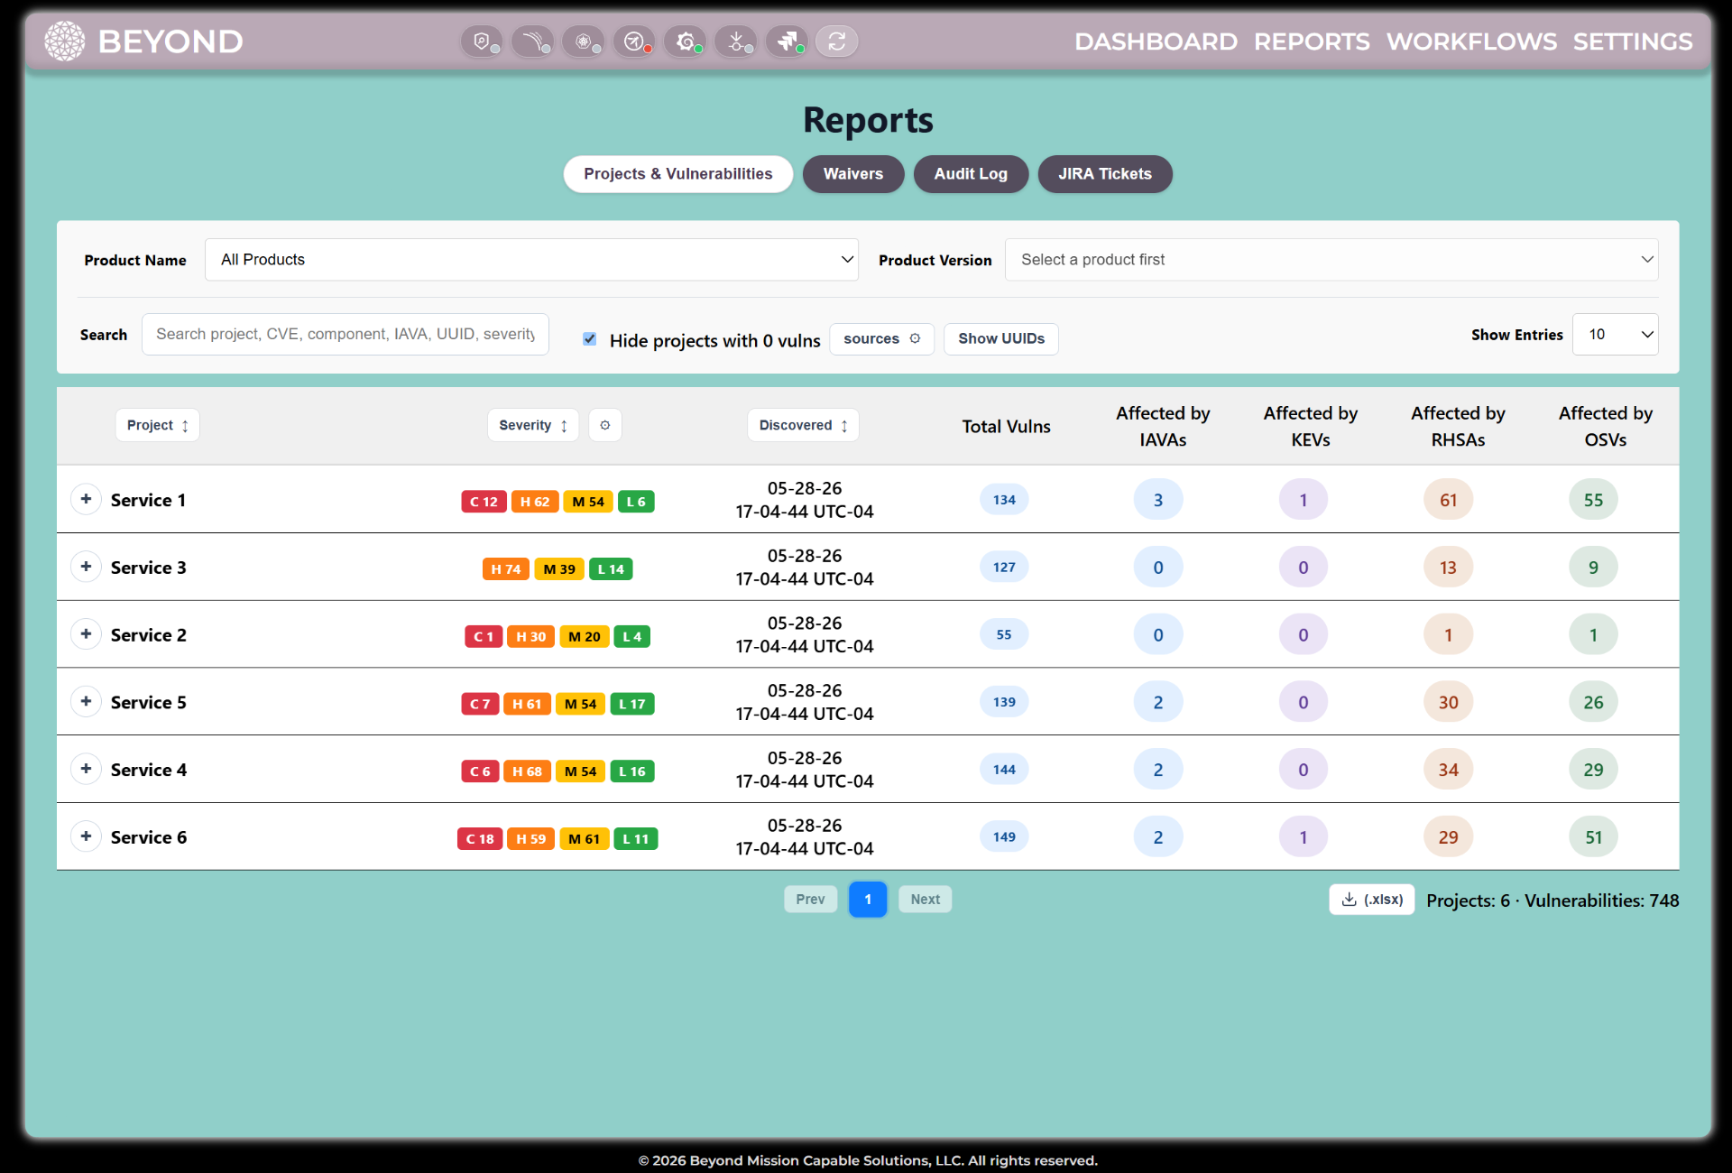Image resolution: width=1732 pixels, height=1173 pixels.
Task: Download the report as xlsx
Action: coord(1371,900)
